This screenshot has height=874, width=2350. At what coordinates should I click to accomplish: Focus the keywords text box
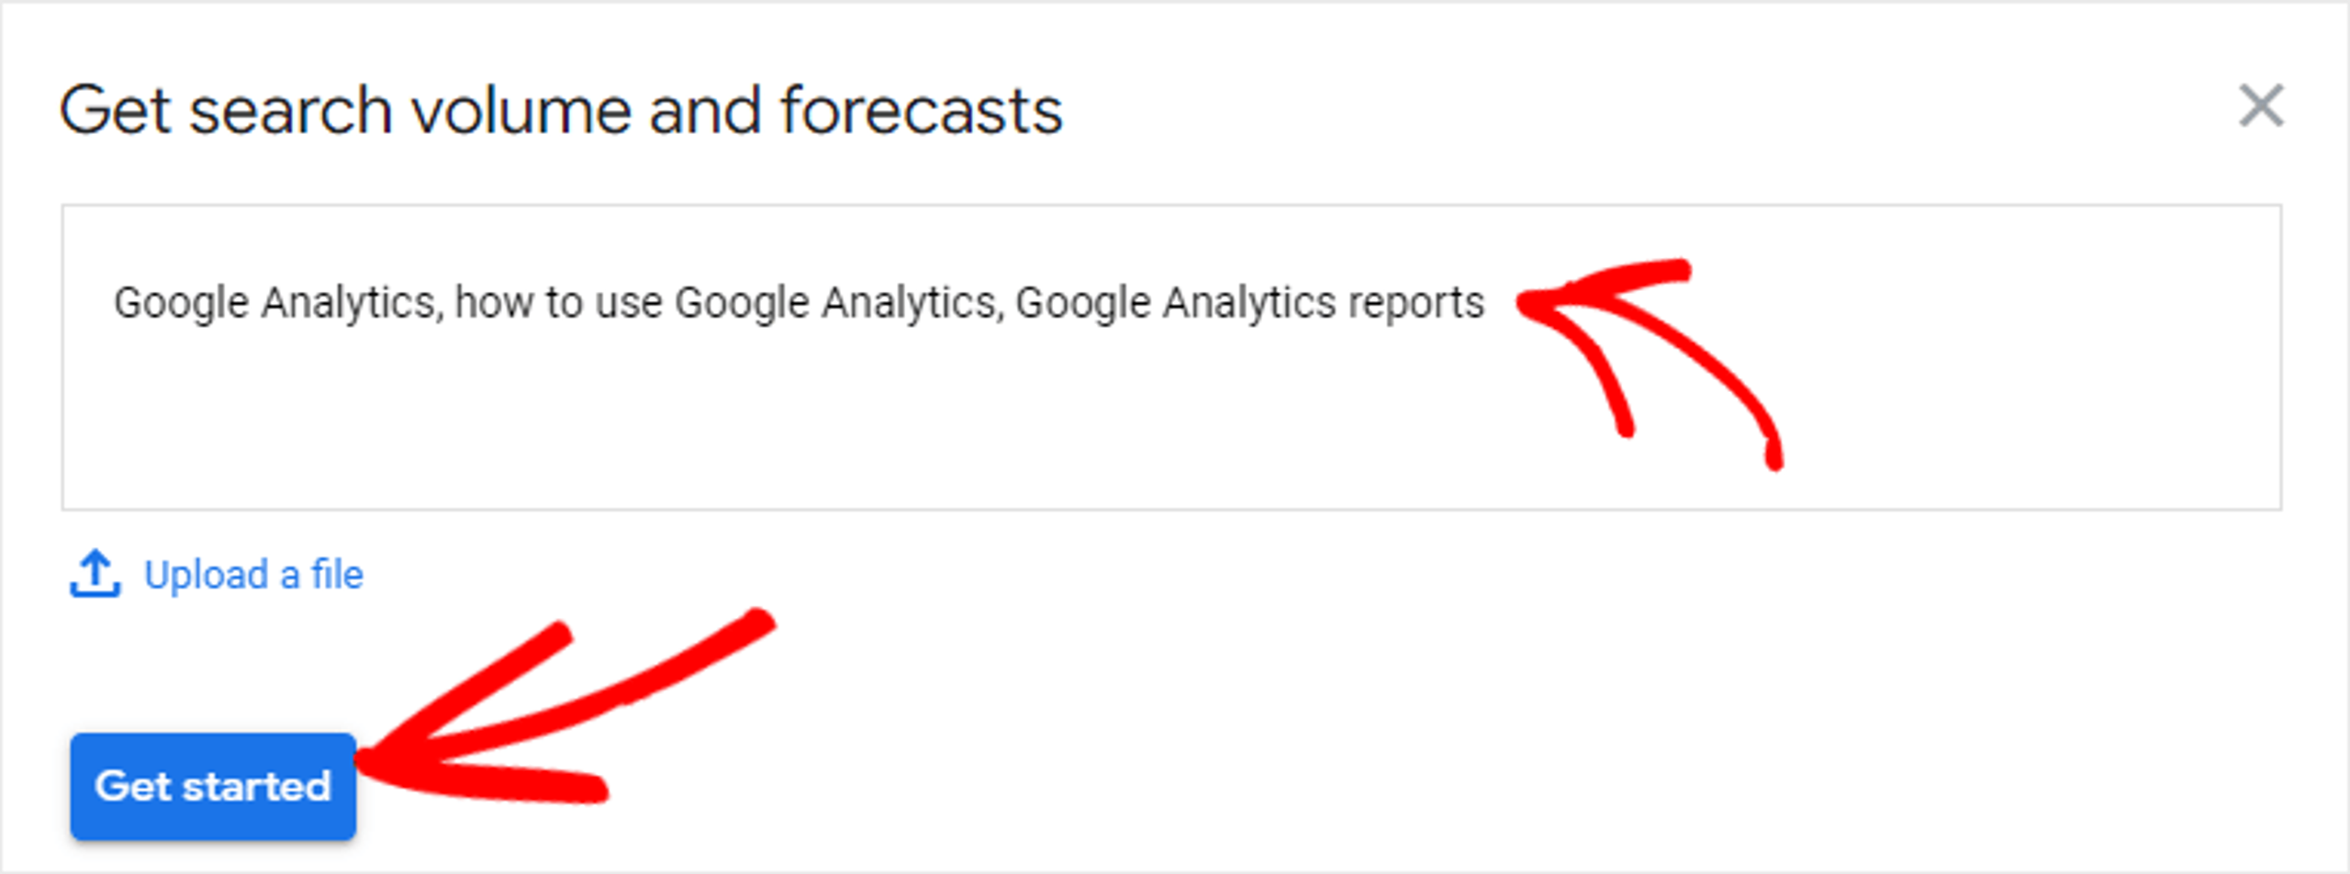pyautogui.click(x=1171, y=357)
